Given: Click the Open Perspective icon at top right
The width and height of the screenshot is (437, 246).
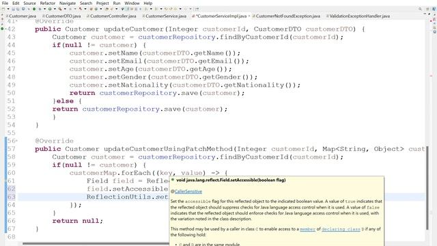Looking at the screenshot, I should (x=427, y=9).
